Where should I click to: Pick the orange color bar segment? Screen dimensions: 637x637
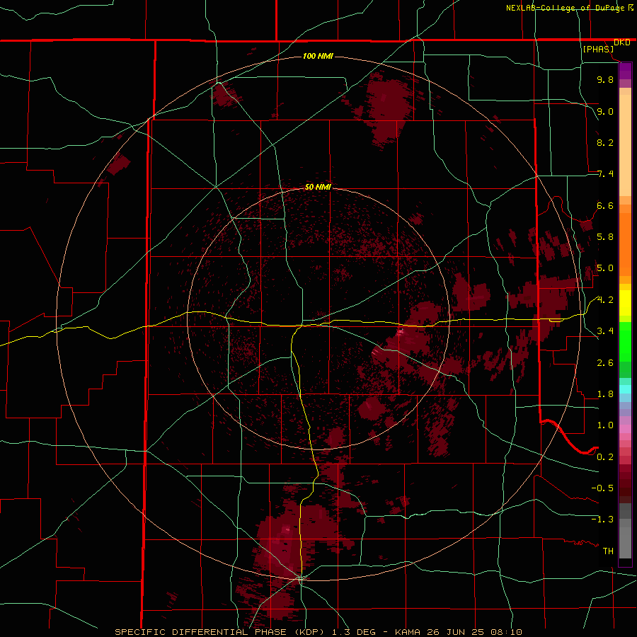(625, 243)
